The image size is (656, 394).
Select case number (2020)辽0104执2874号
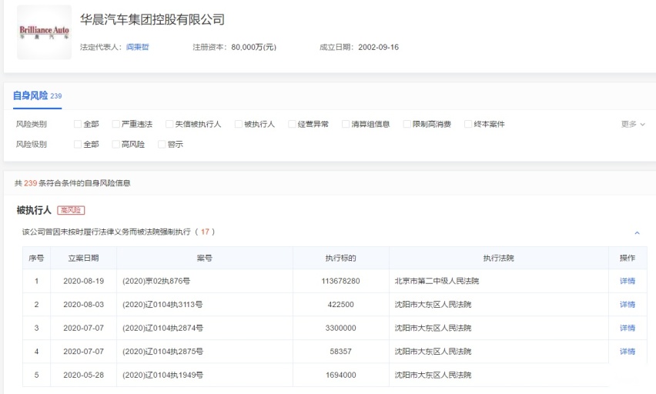(x=162, y=328)
